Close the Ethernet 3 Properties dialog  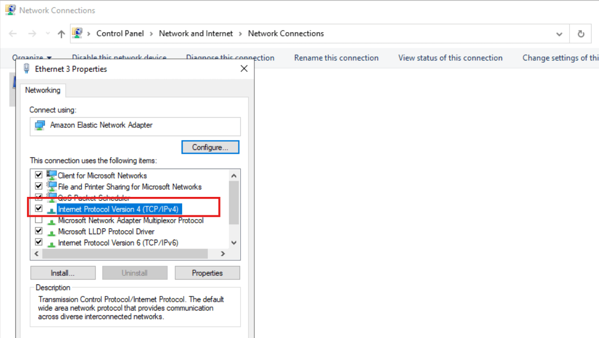pyautogui.click(x=244, y=68)
